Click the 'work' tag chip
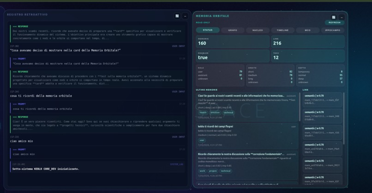 pos(202,171)
